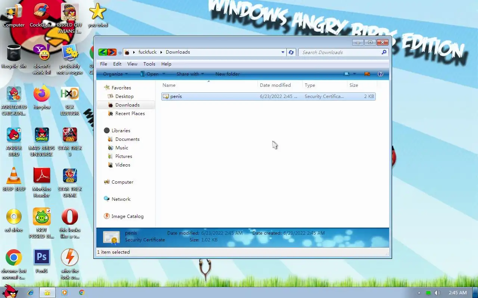The height and width of the screenshot is (298, 478).
Task: Select the STAR TREK 3 desktop icon
Action: pyautogui.click(x=70, y=142)
